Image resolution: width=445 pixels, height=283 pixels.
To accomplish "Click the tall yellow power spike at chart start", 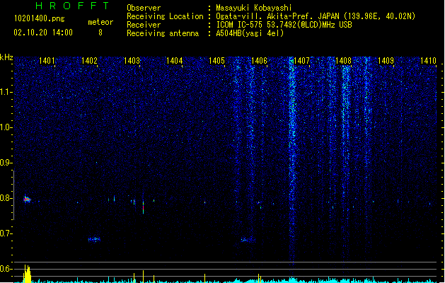I will click(27, 274).
